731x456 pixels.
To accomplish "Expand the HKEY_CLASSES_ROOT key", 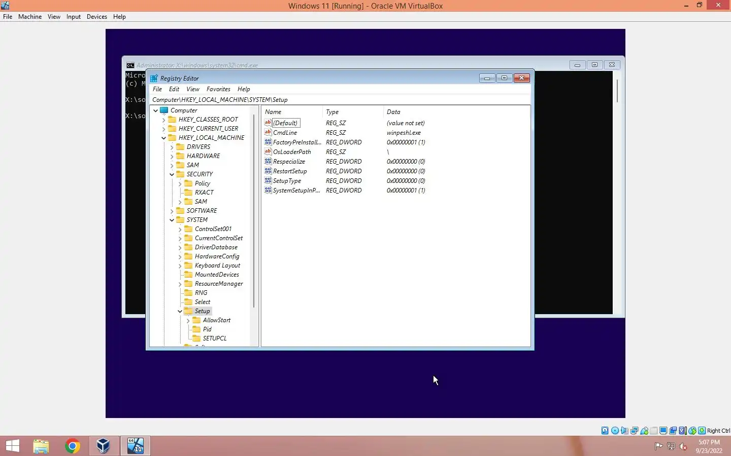I will (163, 120).
